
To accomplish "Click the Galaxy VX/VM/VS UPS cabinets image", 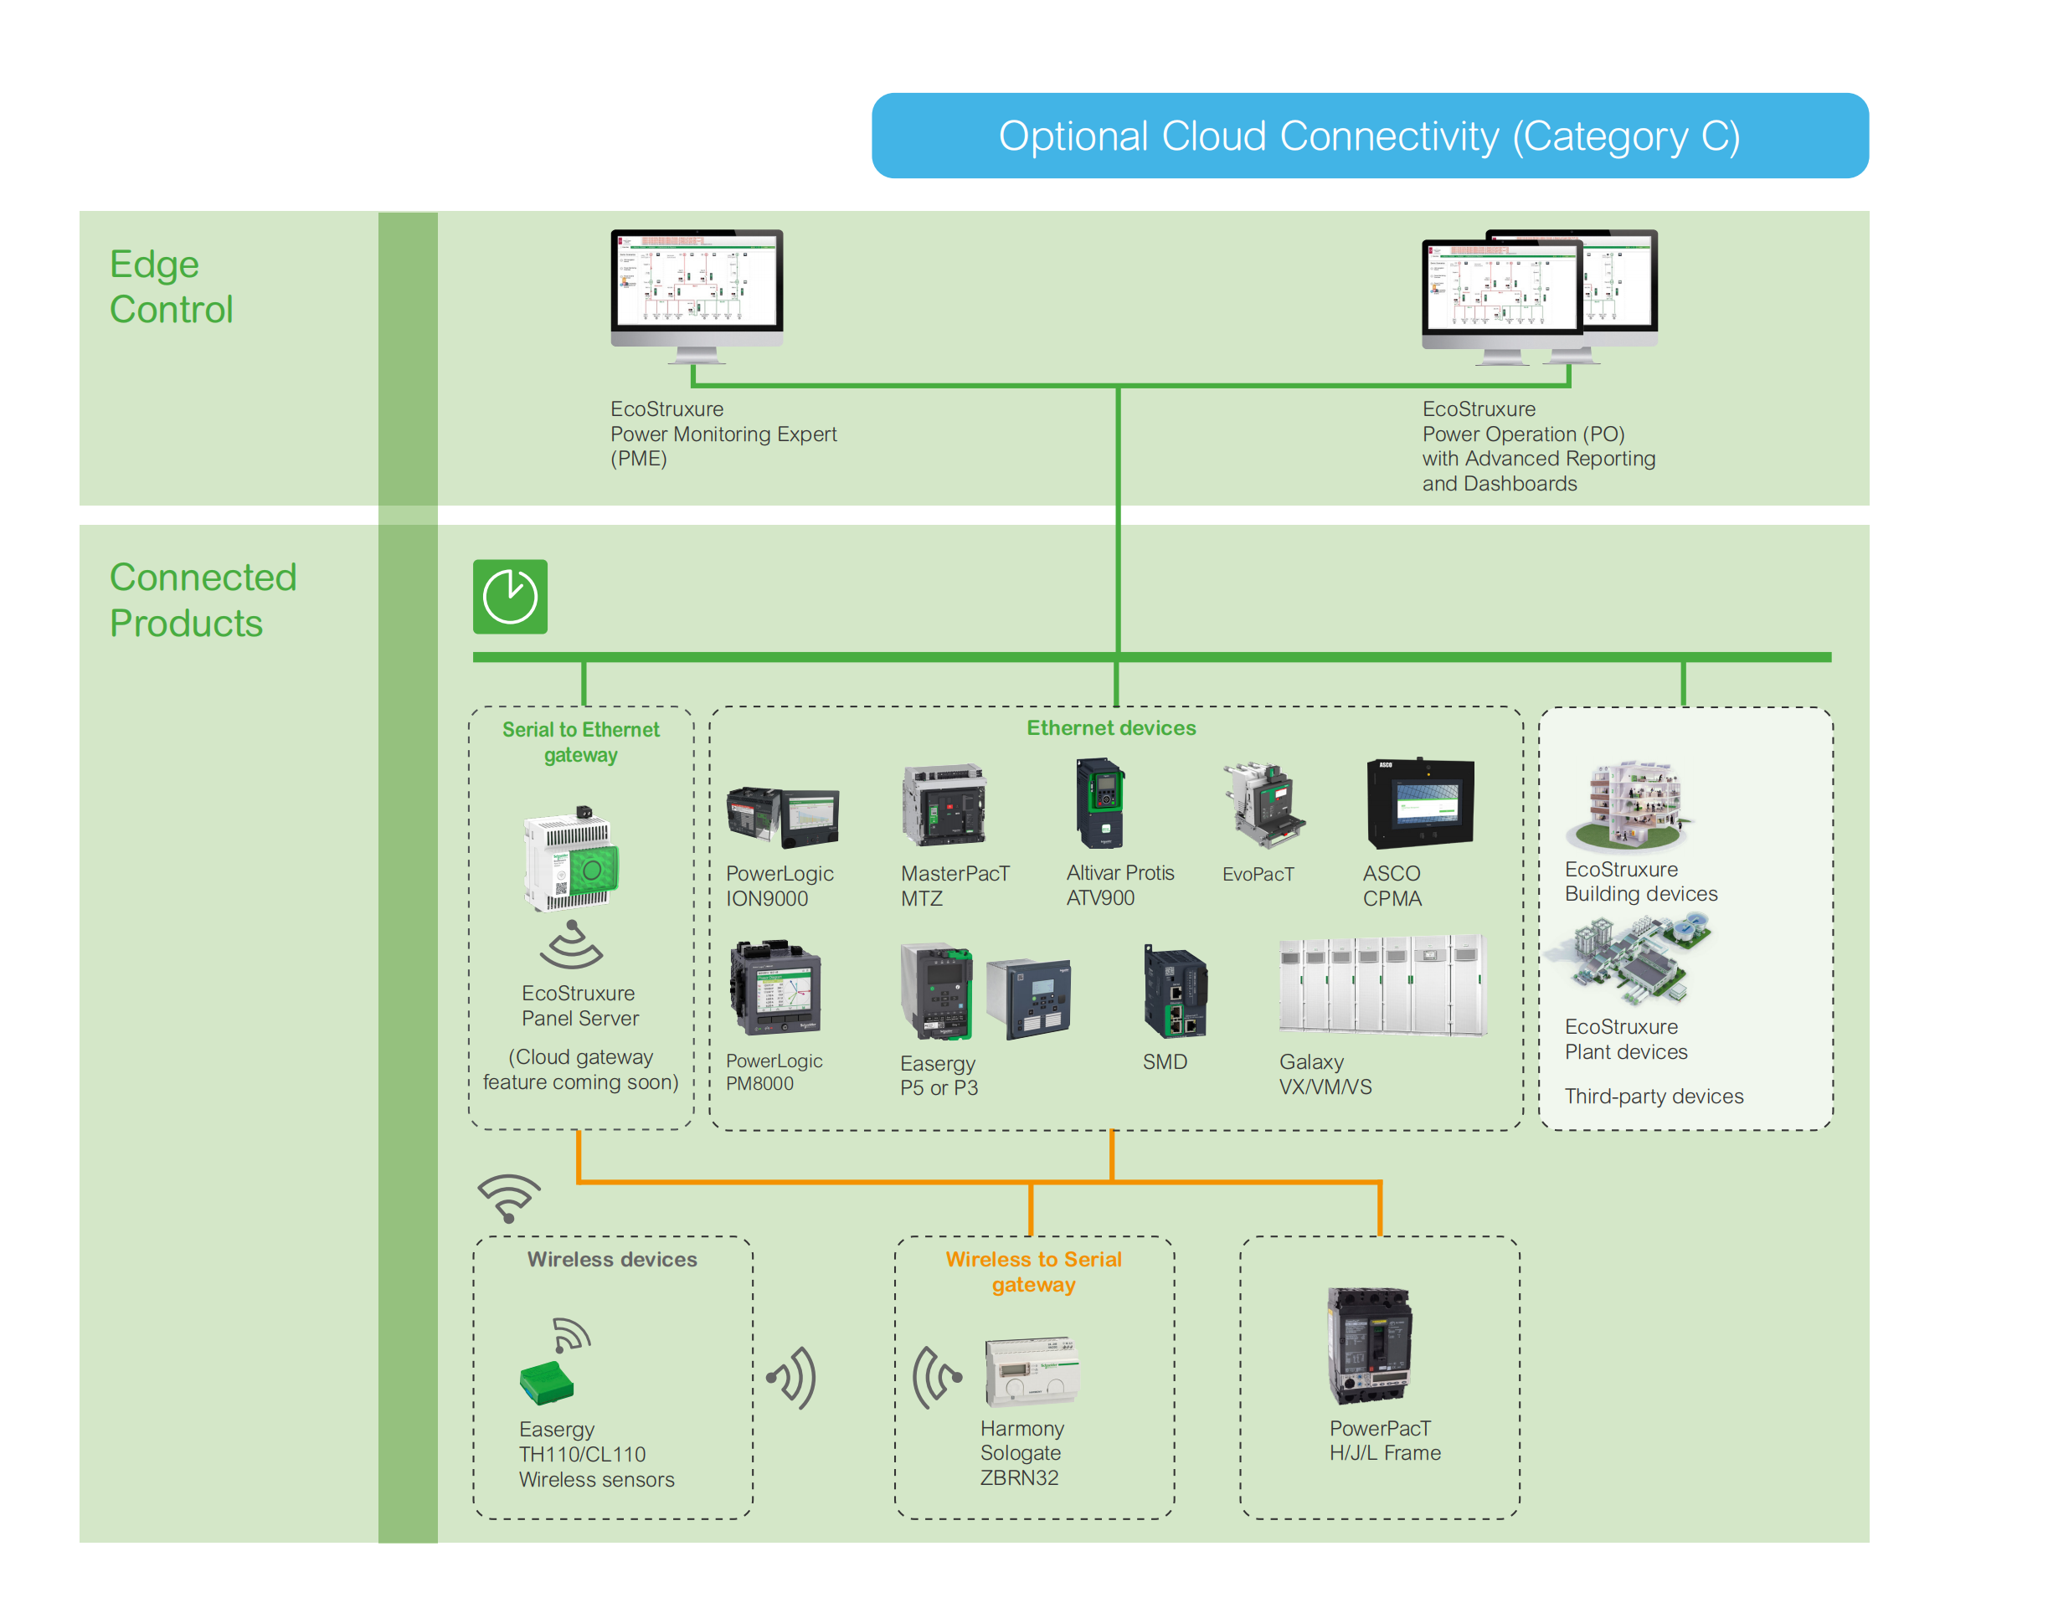I will (x=1382, y=987).
